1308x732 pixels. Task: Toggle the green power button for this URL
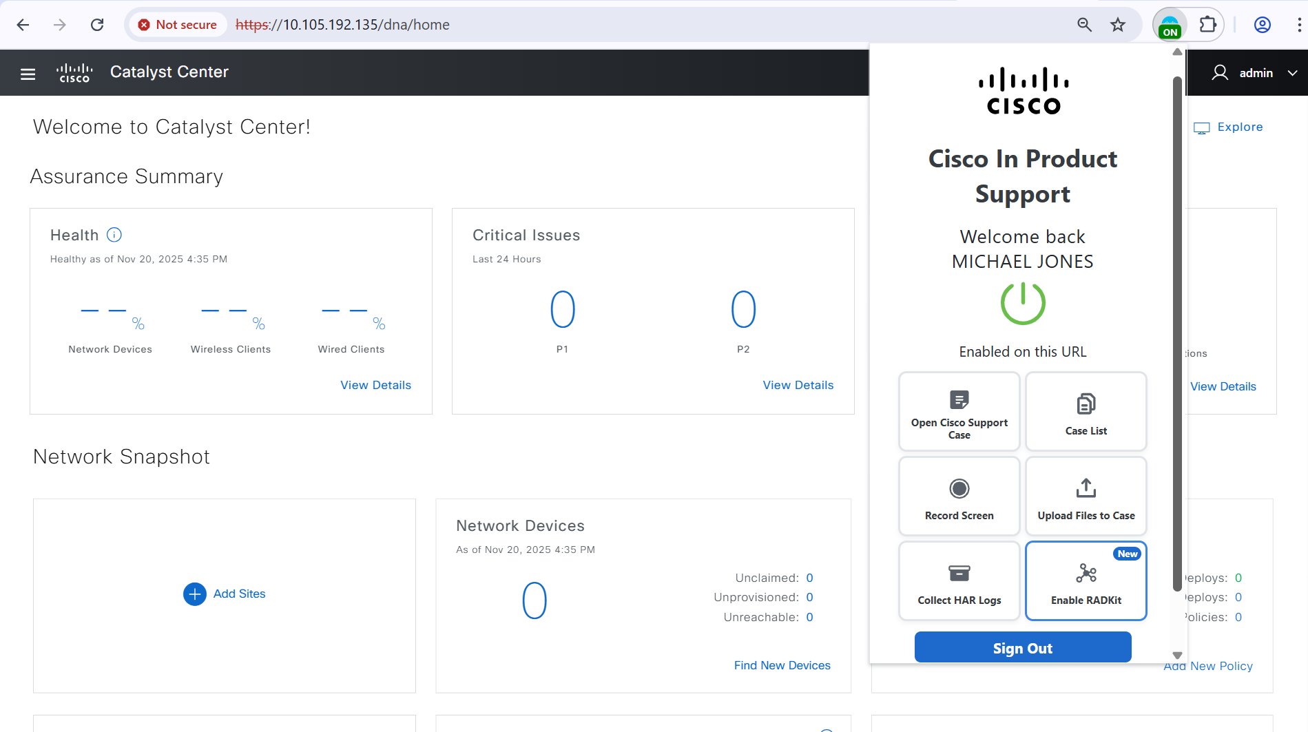click(x=1022, y=304)
